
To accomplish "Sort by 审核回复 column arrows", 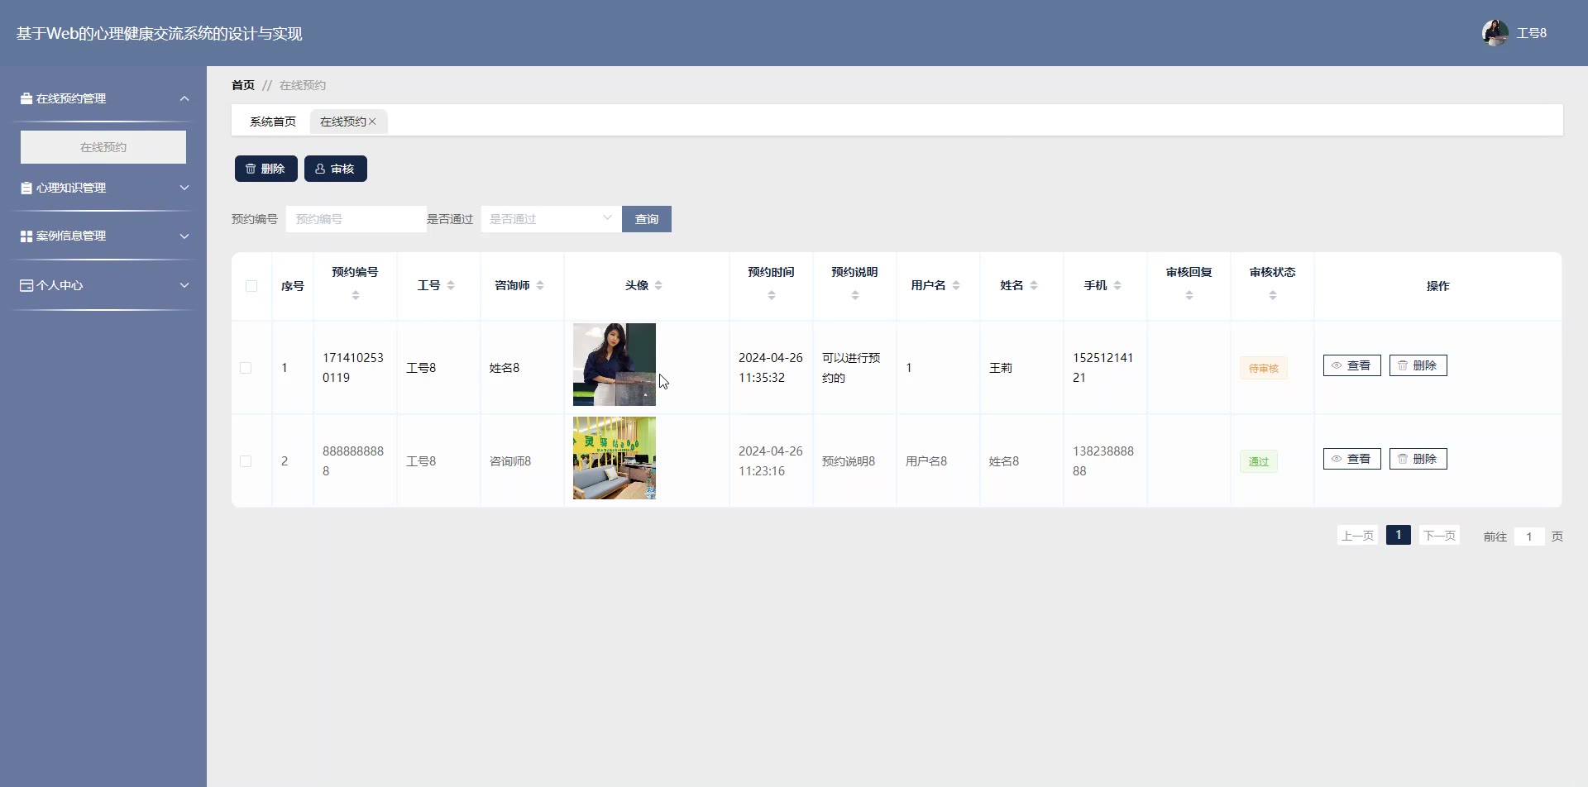I will (x=1189, y=295).
